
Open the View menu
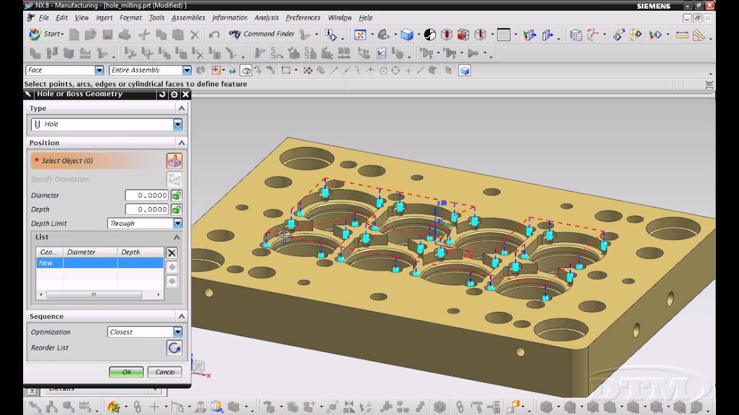82,18
